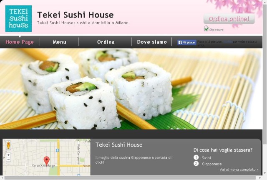267x180 pixels.
Task: Click the Tekei Sushi House logo
Action: tap(18, 18)
